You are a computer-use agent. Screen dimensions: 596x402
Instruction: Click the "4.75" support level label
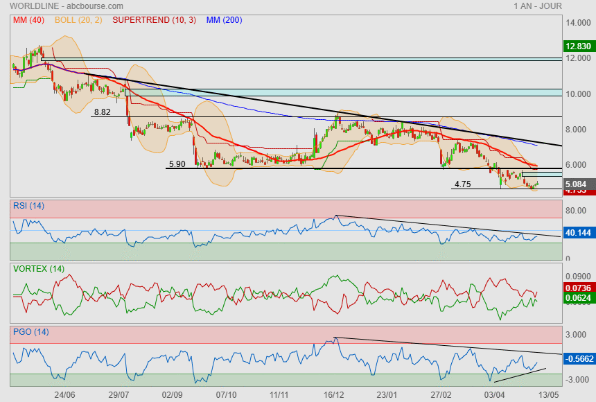click(x=462, y=184)
